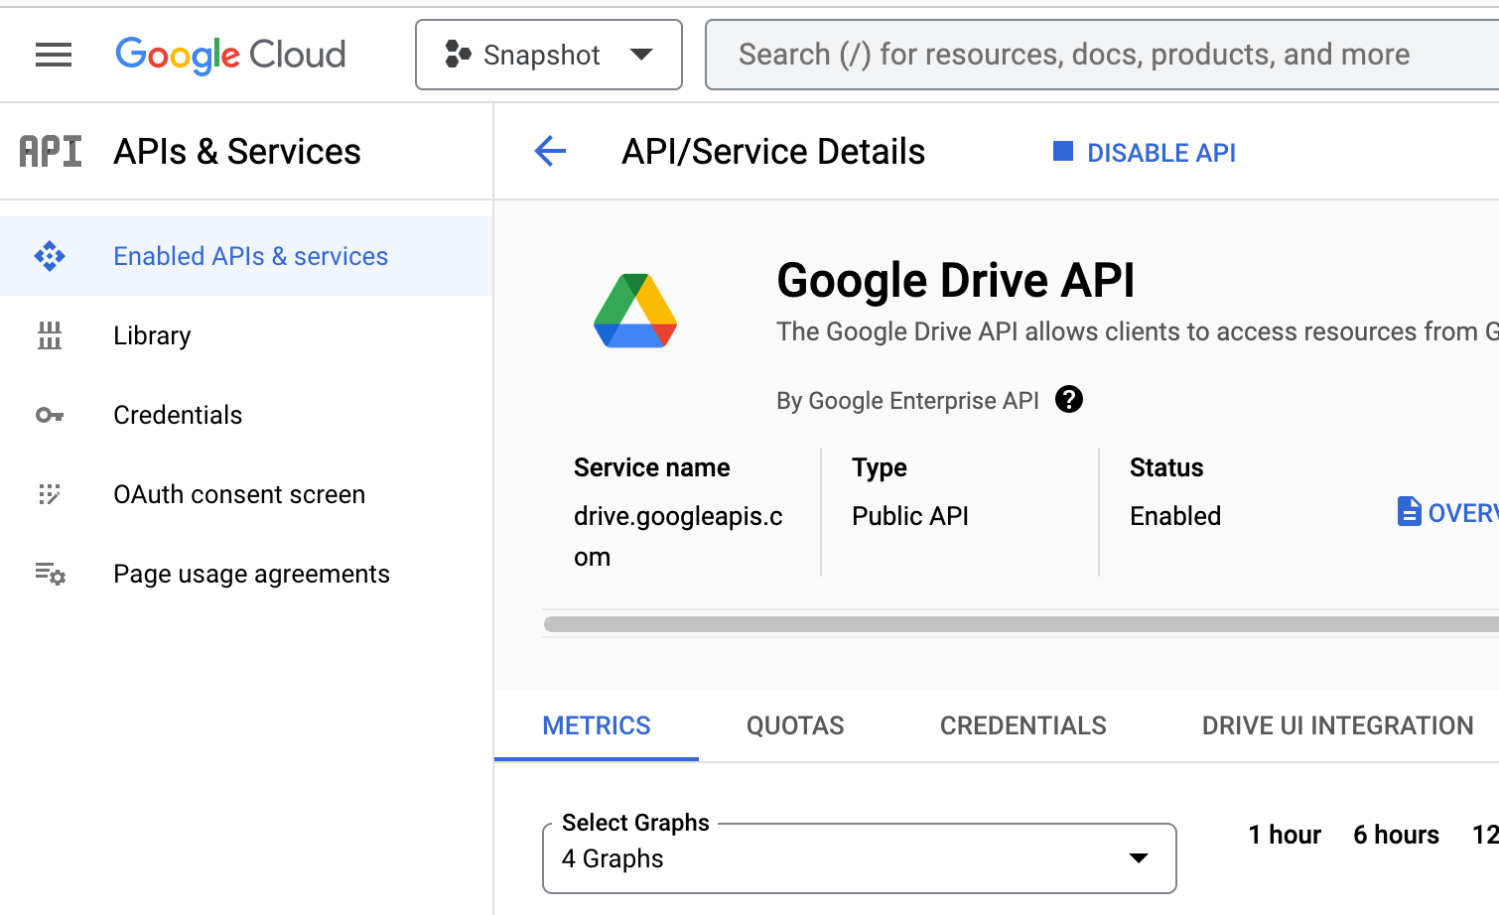1499x915 pixels.
Task: Click By Google Enterprise API text
Action: tap(907, 401)
